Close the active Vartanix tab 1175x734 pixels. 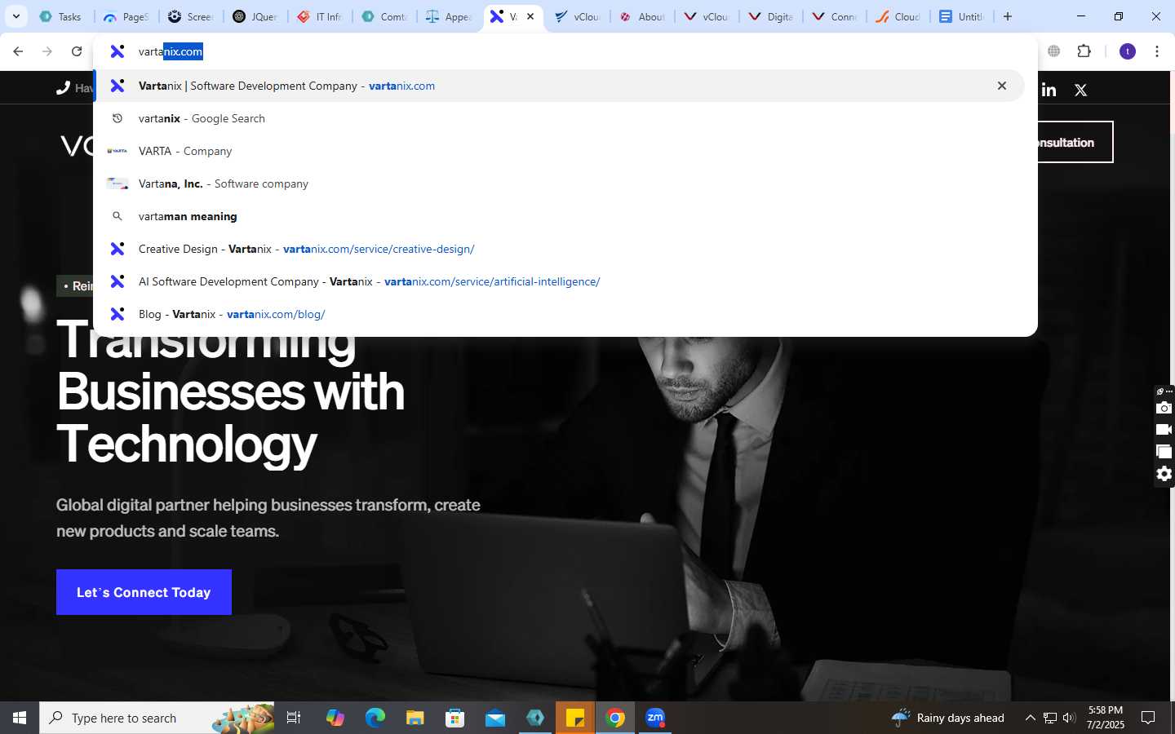[x=530, y=16]
